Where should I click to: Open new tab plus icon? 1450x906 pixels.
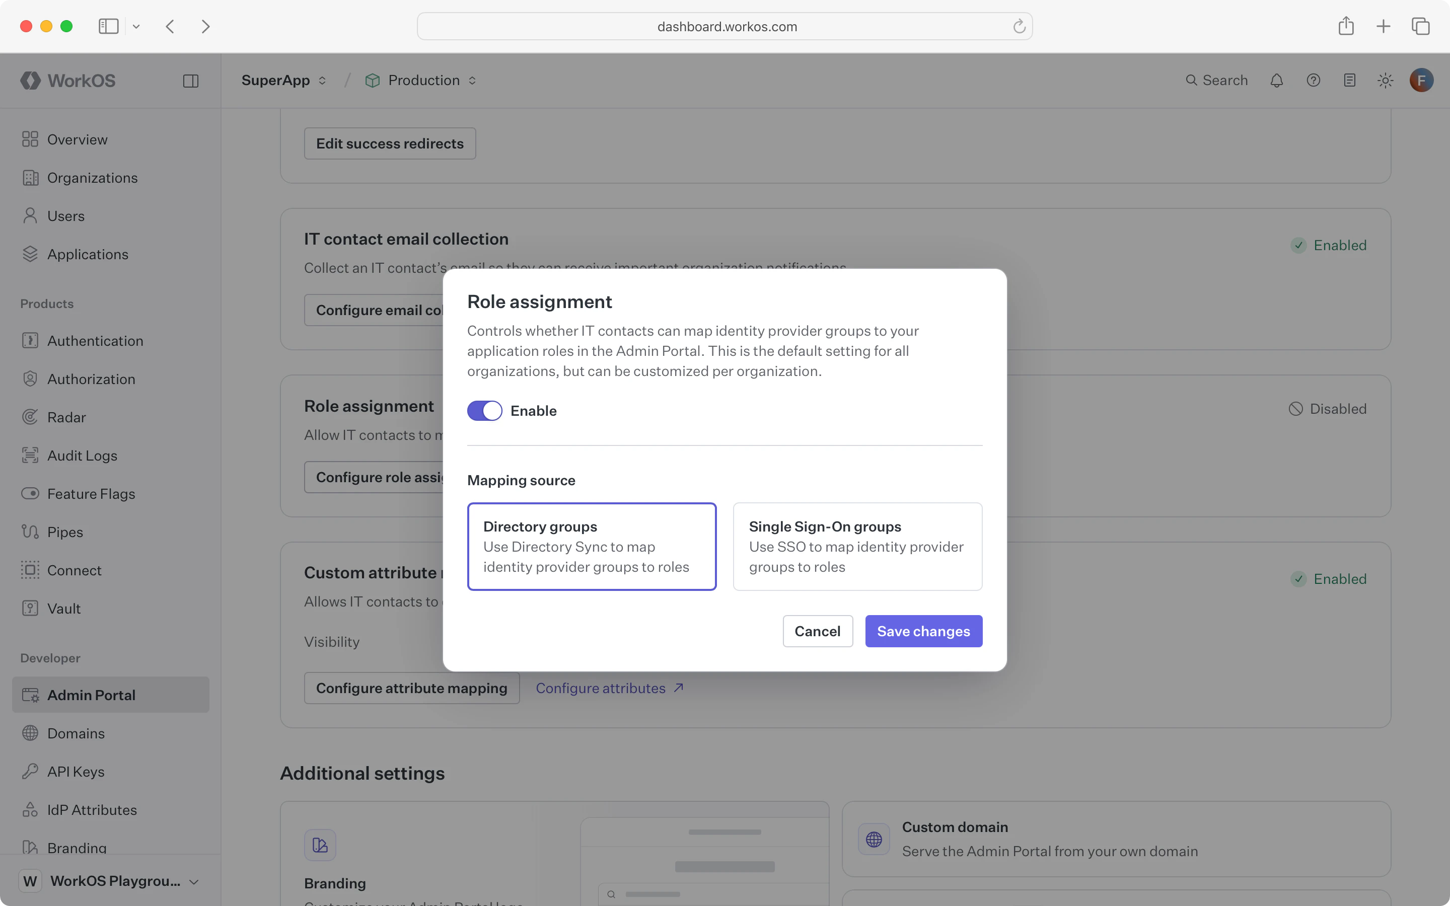pyautogui.click(x=1384, y=26)
